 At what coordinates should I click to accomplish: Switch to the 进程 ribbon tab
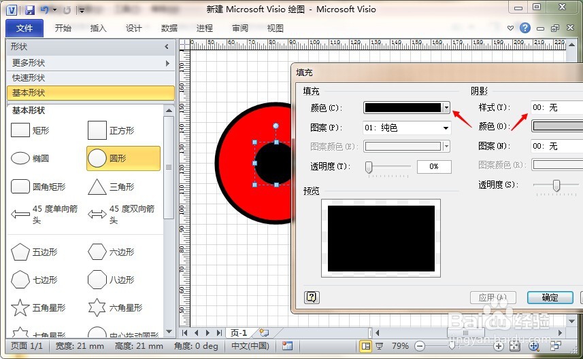205,29
